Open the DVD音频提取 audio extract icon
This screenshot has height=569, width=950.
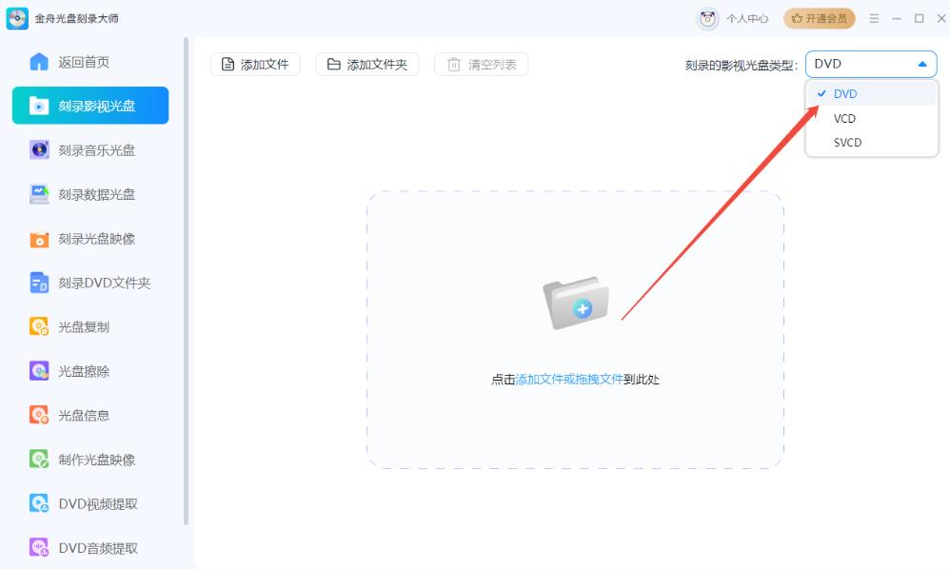tap(39, 548)
